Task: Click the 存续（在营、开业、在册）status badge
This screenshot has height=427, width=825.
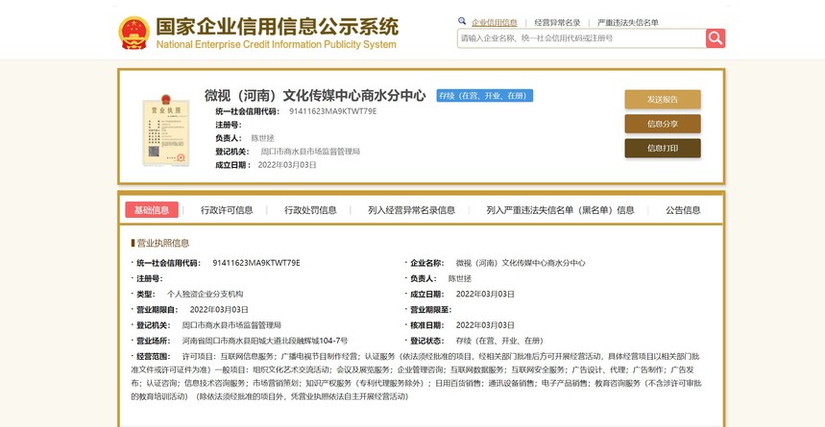Action: click(485, 96)
